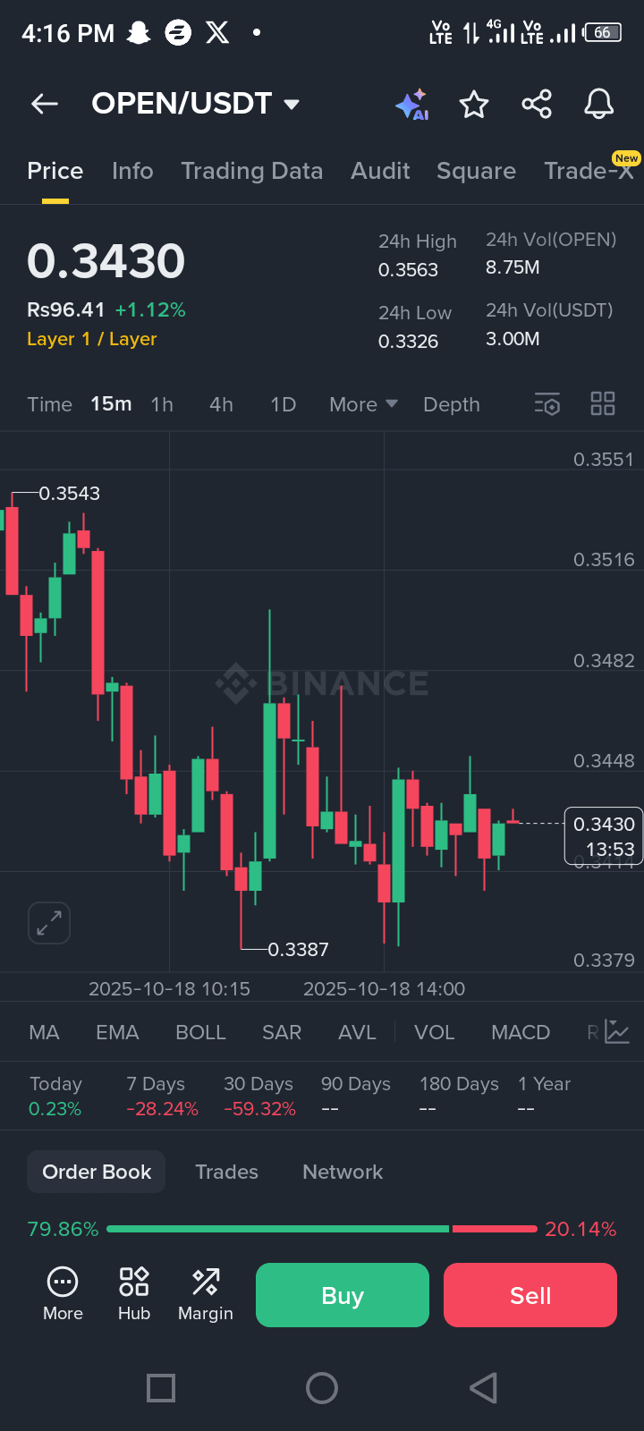Tap the 20.14% sell percentage
644x1431 pixels.
click(580, 1229)
